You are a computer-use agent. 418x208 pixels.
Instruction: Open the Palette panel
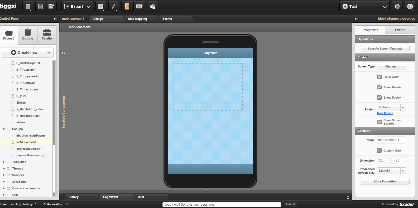pyautogui.click(x=47, y=35)
